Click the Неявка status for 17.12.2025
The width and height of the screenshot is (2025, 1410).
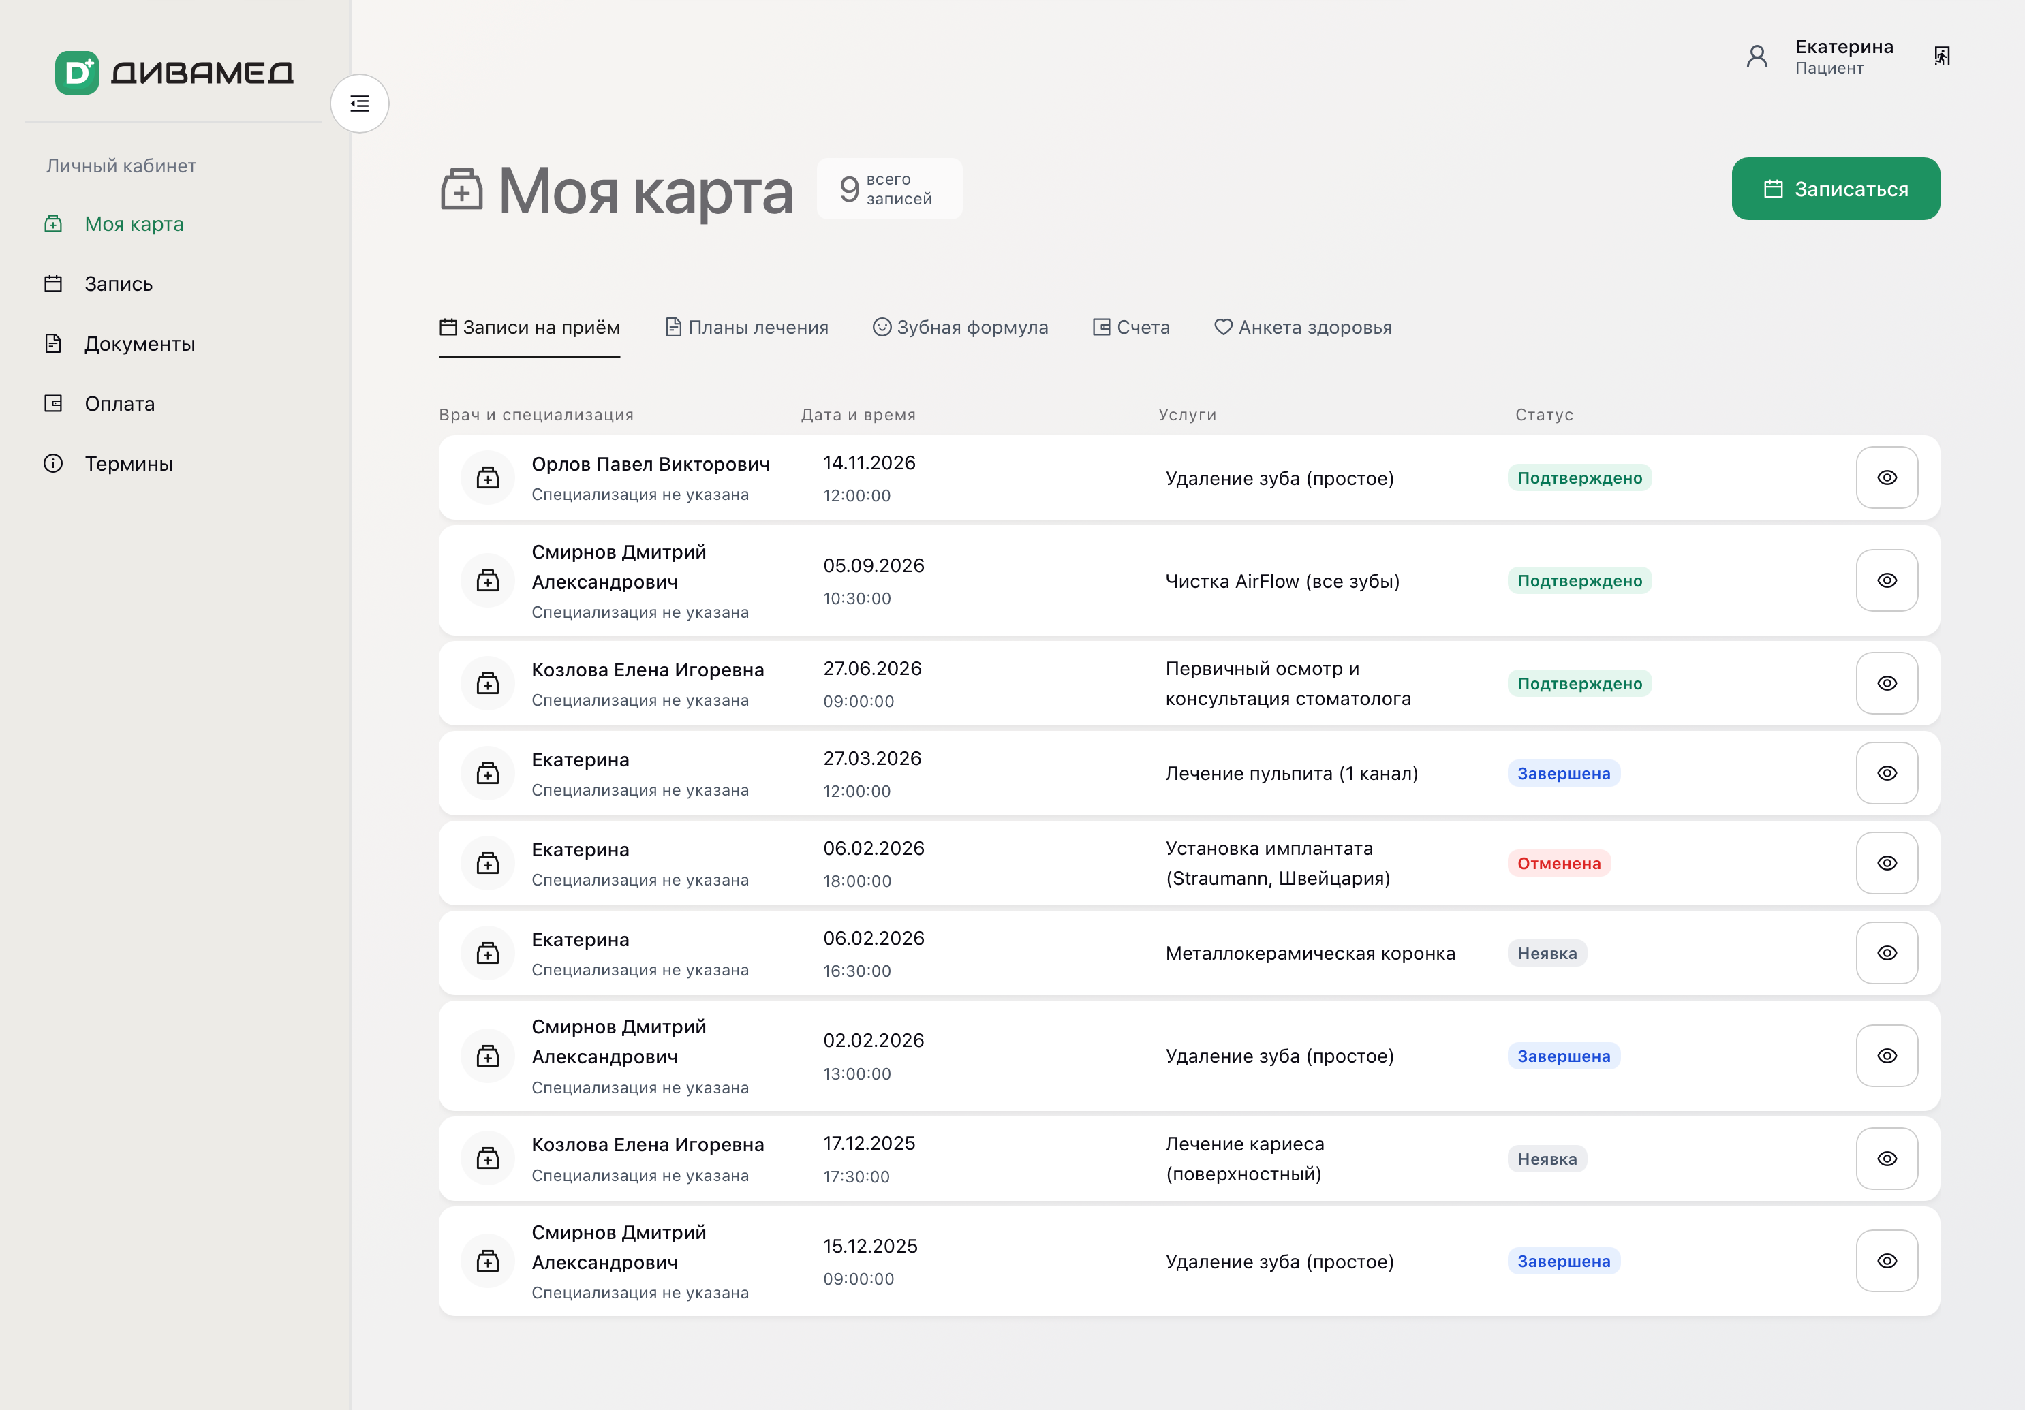1547,1159
